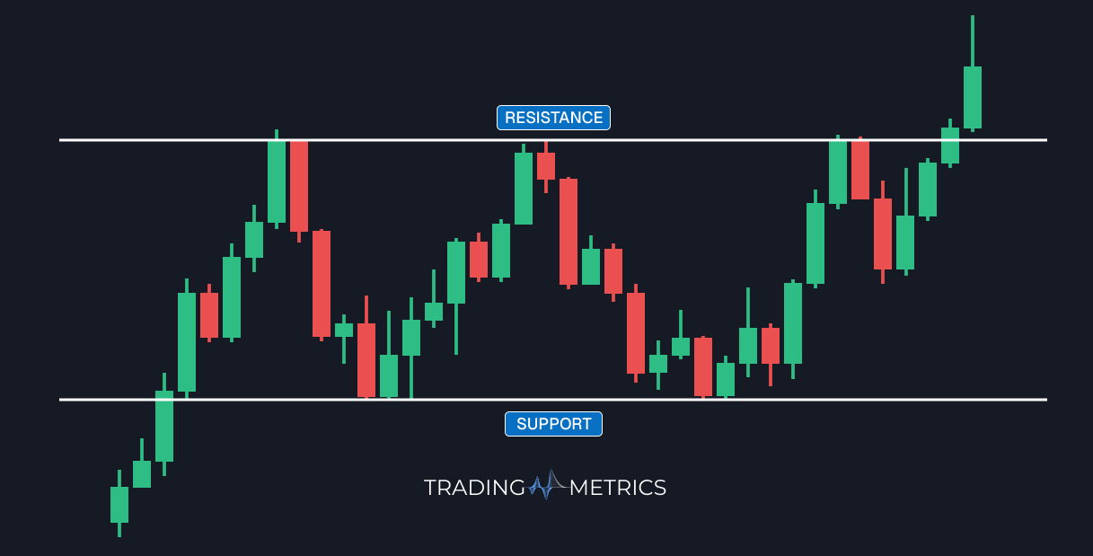Click the METRICS word in the logo
The height and width of the screenshot is (556, 1093).
click(618, 488)
